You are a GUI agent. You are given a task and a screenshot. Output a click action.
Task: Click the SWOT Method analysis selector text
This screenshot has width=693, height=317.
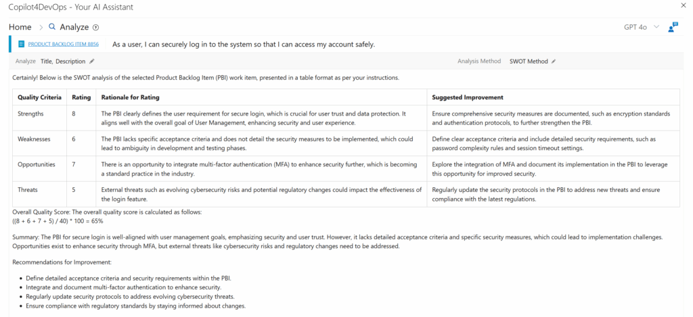click(529, 62)
